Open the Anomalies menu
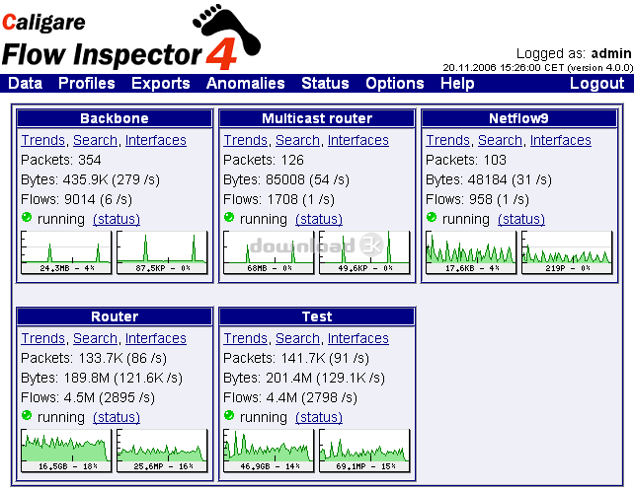This screenshot has width=634, height=490. coord(246,83)
